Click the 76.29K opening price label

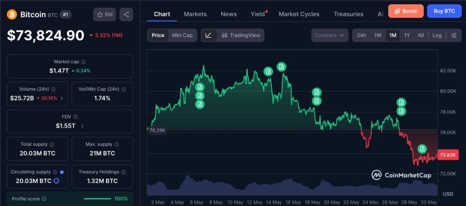[x=157, y=130]
